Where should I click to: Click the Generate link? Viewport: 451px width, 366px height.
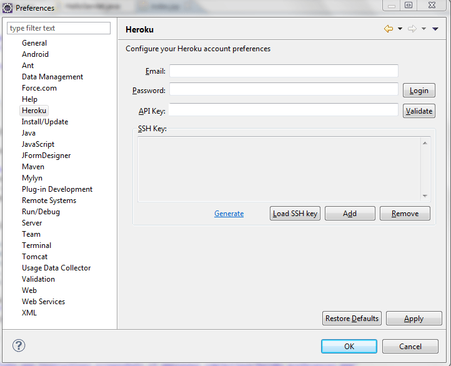229,214
